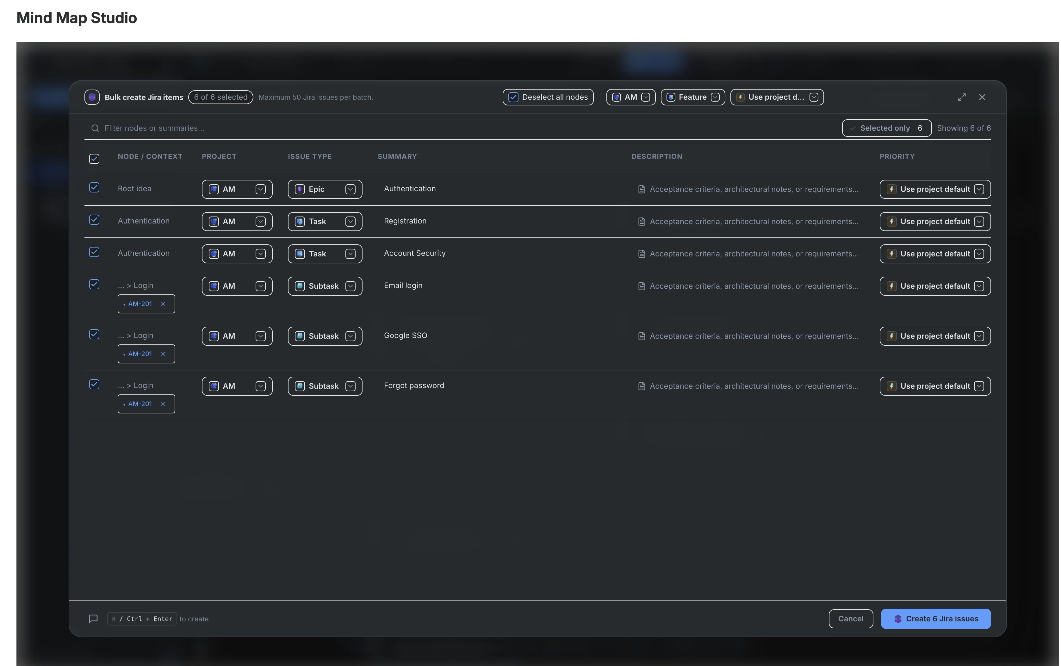Image resolution: width=1061 pixels, height=666 pixels.
Task: Change Task issue type for Registration row
Action: click(x=325, y=222)
